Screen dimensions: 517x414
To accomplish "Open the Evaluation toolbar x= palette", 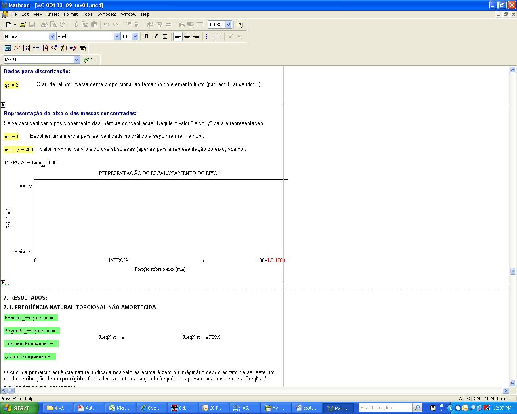I will click(x=36, y=48).
